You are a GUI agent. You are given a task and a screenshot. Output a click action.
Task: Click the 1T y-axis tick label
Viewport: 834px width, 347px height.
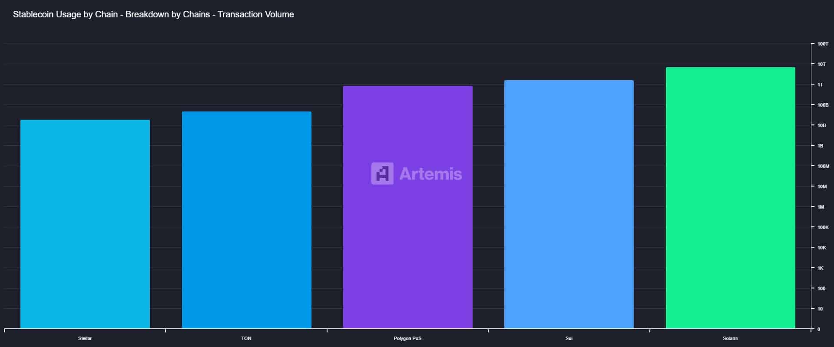click(x=820, y=85)
